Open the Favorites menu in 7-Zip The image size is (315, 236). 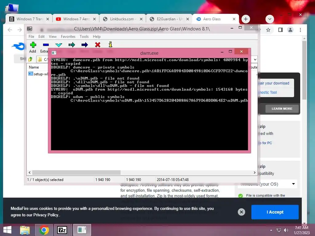coord(68,37)
